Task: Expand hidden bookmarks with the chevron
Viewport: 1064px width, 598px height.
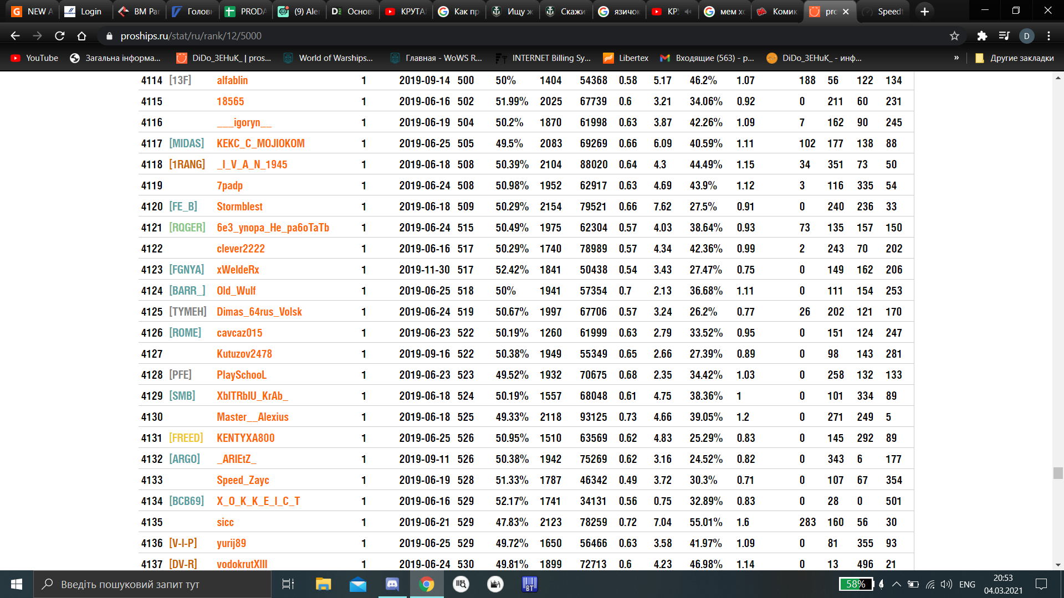Action: [956, 58]
